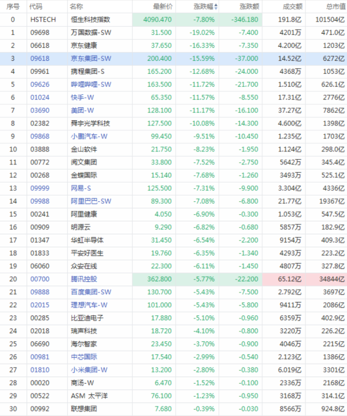Click change value -19.02% cell
The image size is (347, 416).
202,33
